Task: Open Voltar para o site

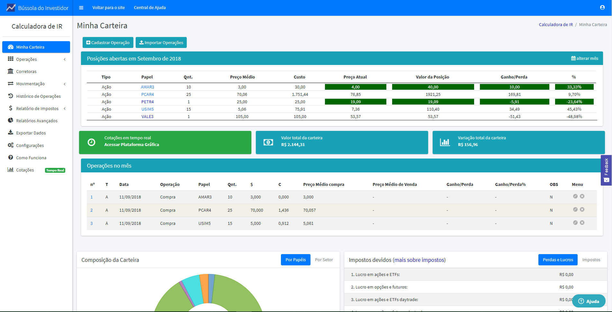Action: tap(109, 7)
